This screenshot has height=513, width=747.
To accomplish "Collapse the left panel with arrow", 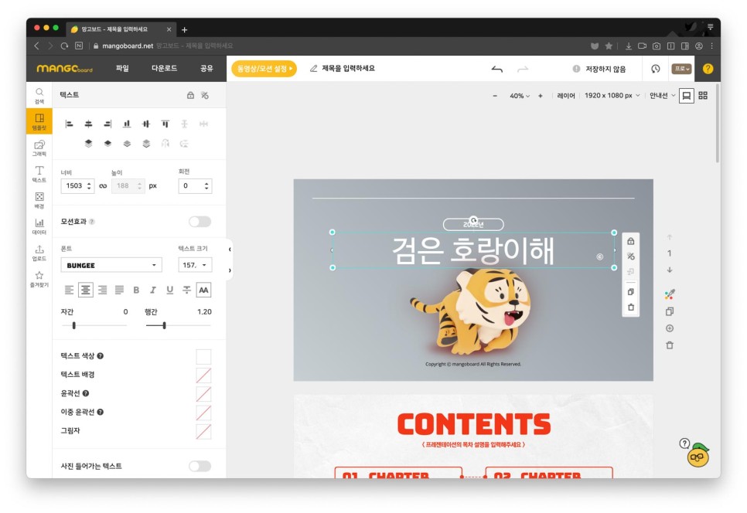I will point(230,249).
